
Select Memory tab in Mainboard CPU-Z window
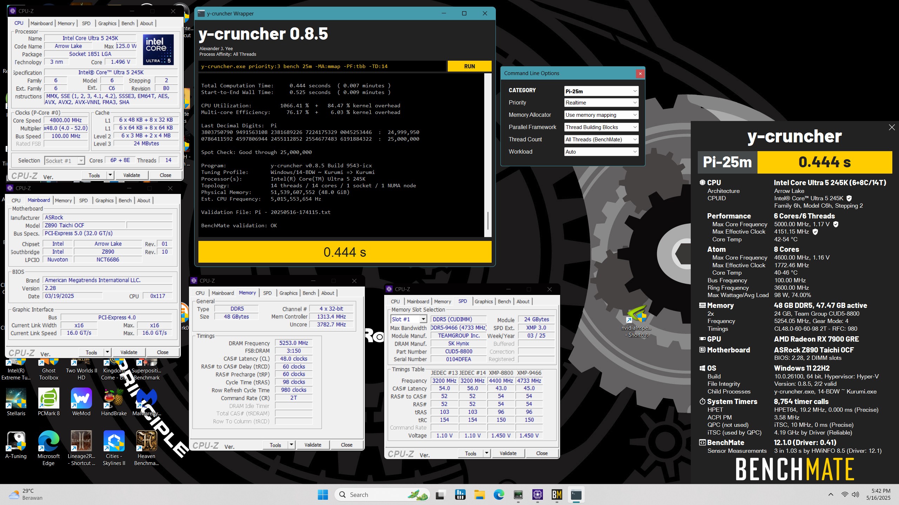pos(63,200)
